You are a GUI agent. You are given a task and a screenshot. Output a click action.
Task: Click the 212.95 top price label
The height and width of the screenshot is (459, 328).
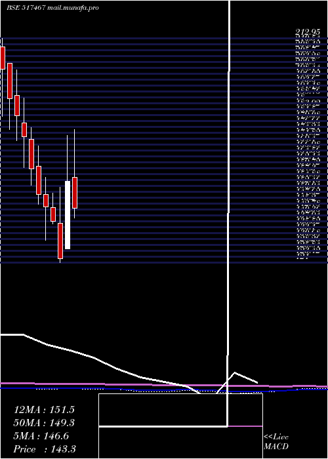(x=308, y=32)
